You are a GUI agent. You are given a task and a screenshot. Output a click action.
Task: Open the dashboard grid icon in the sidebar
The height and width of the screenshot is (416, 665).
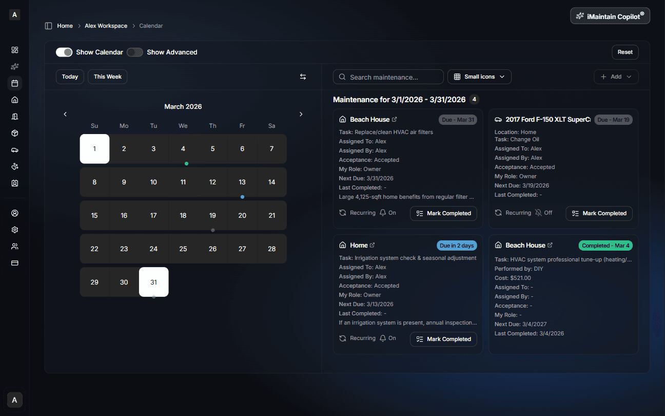14,50
